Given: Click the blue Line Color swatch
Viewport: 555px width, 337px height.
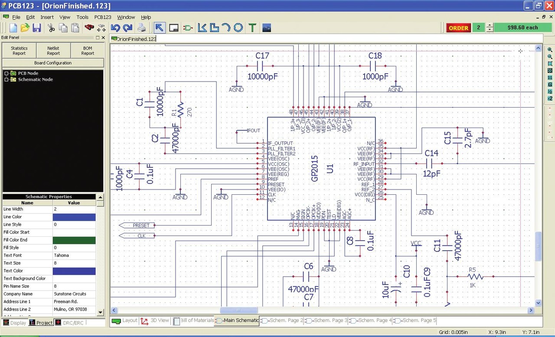Looking at the screenshot, I should click(74, 217).
